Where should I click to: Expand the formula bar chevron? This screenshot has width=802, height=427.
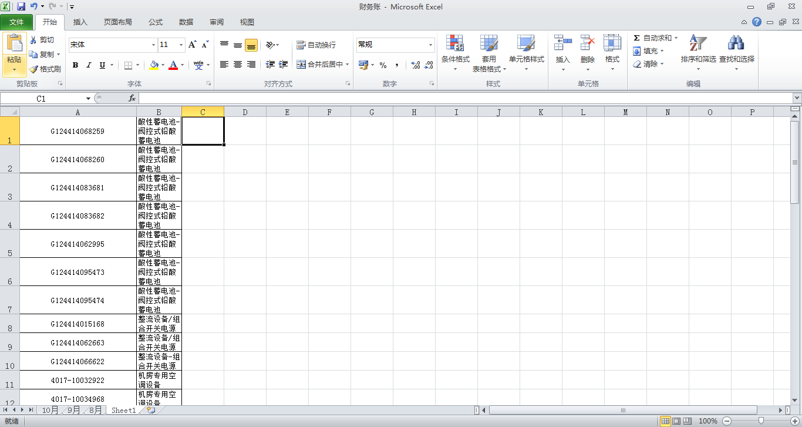[x=797, y=98]
